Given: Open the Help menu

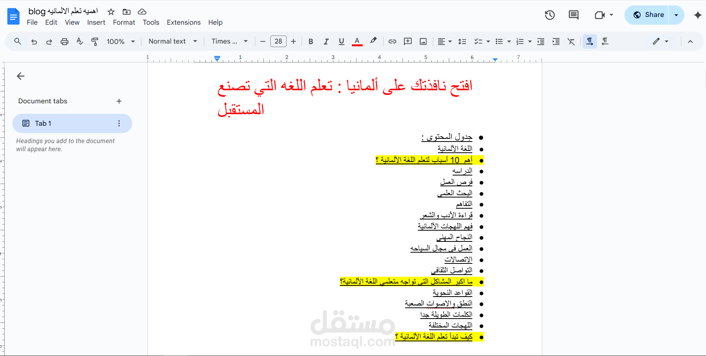Looking at the screenshot, I should 216,22.
